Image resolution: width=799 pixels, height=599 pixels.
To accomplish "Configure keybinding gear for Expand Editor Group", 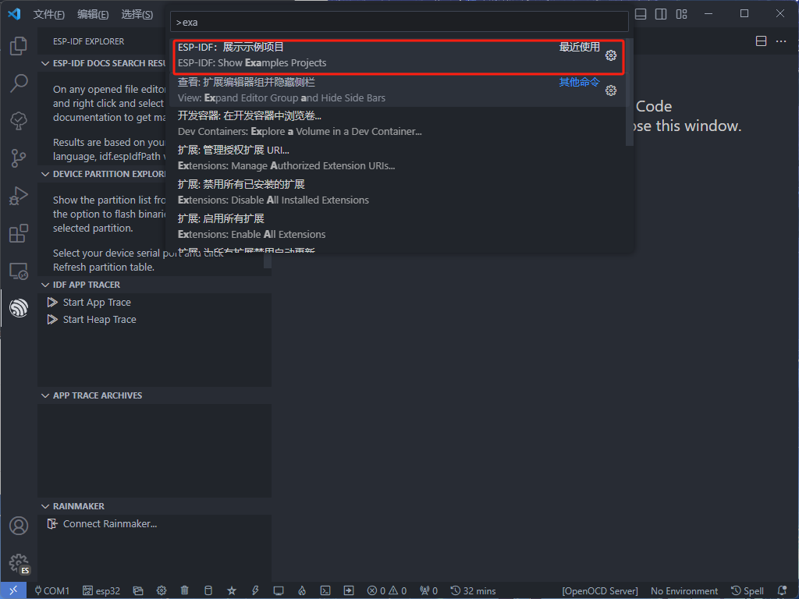I will pyautogui.click(x=610, y=90).
